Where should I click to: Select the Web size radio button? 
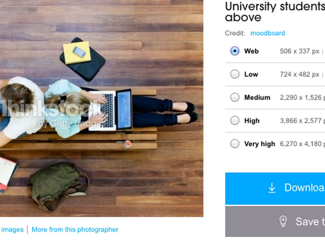point(235,51)
